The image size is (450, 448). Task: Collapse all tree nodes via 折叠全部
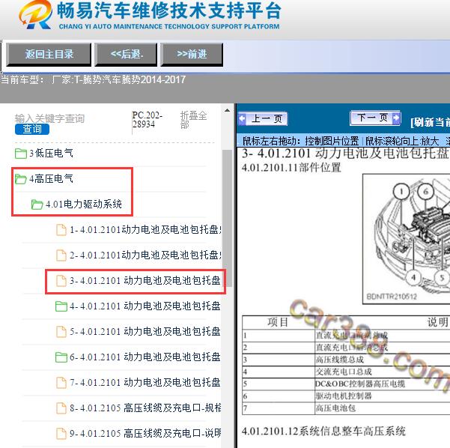(193, 120)
